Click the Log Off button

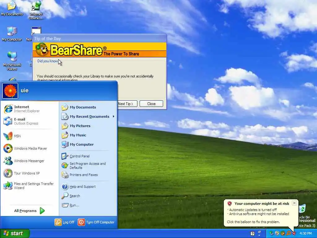[64, 222]
